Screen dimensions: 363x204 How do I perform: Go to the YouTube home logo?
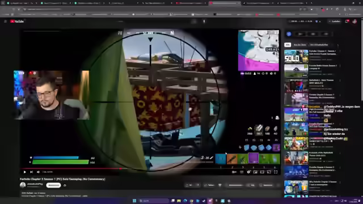[x=17, y=22]
